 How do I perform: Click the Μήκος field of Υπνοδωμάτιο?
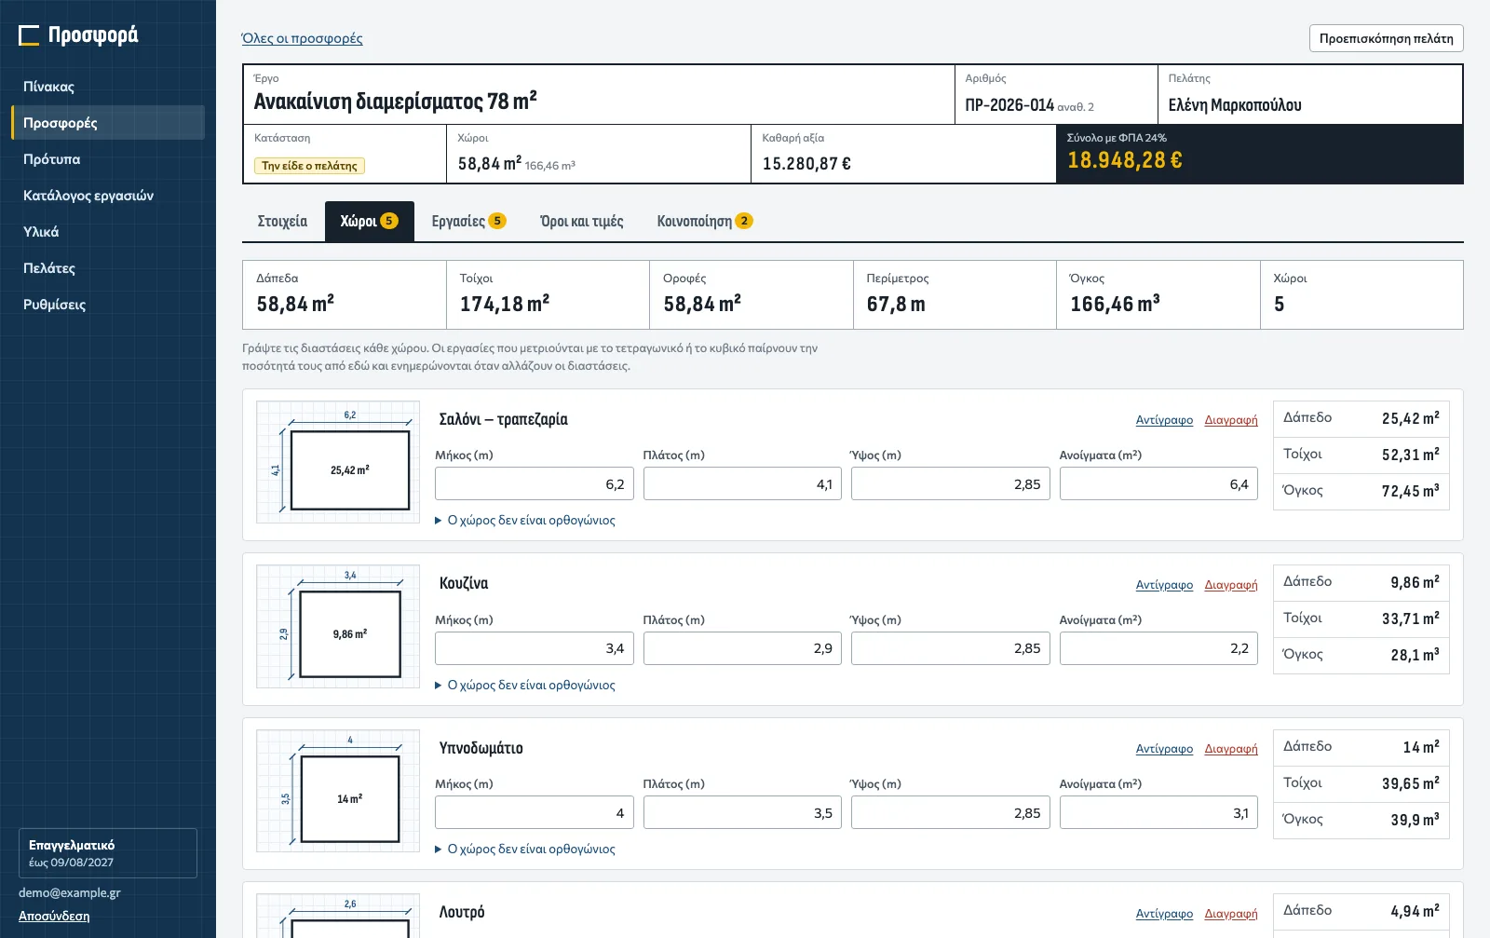click(x=535, y=813)
